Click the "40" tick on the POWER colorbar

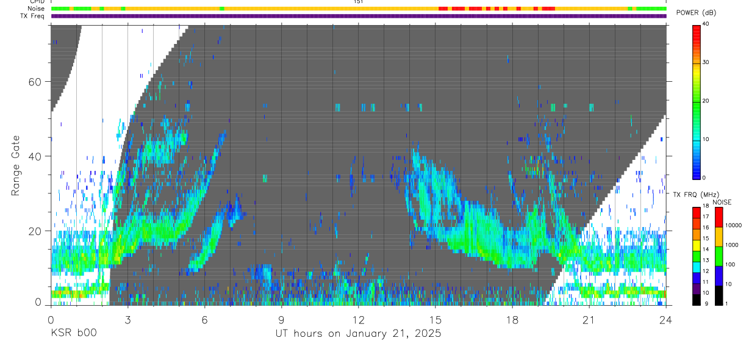pos(704,24)
